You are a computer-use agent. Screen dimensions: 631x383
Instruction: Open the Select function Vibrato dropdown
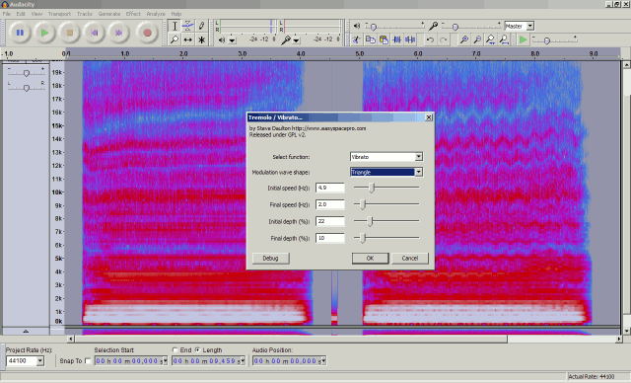click(x=418, y=157)
